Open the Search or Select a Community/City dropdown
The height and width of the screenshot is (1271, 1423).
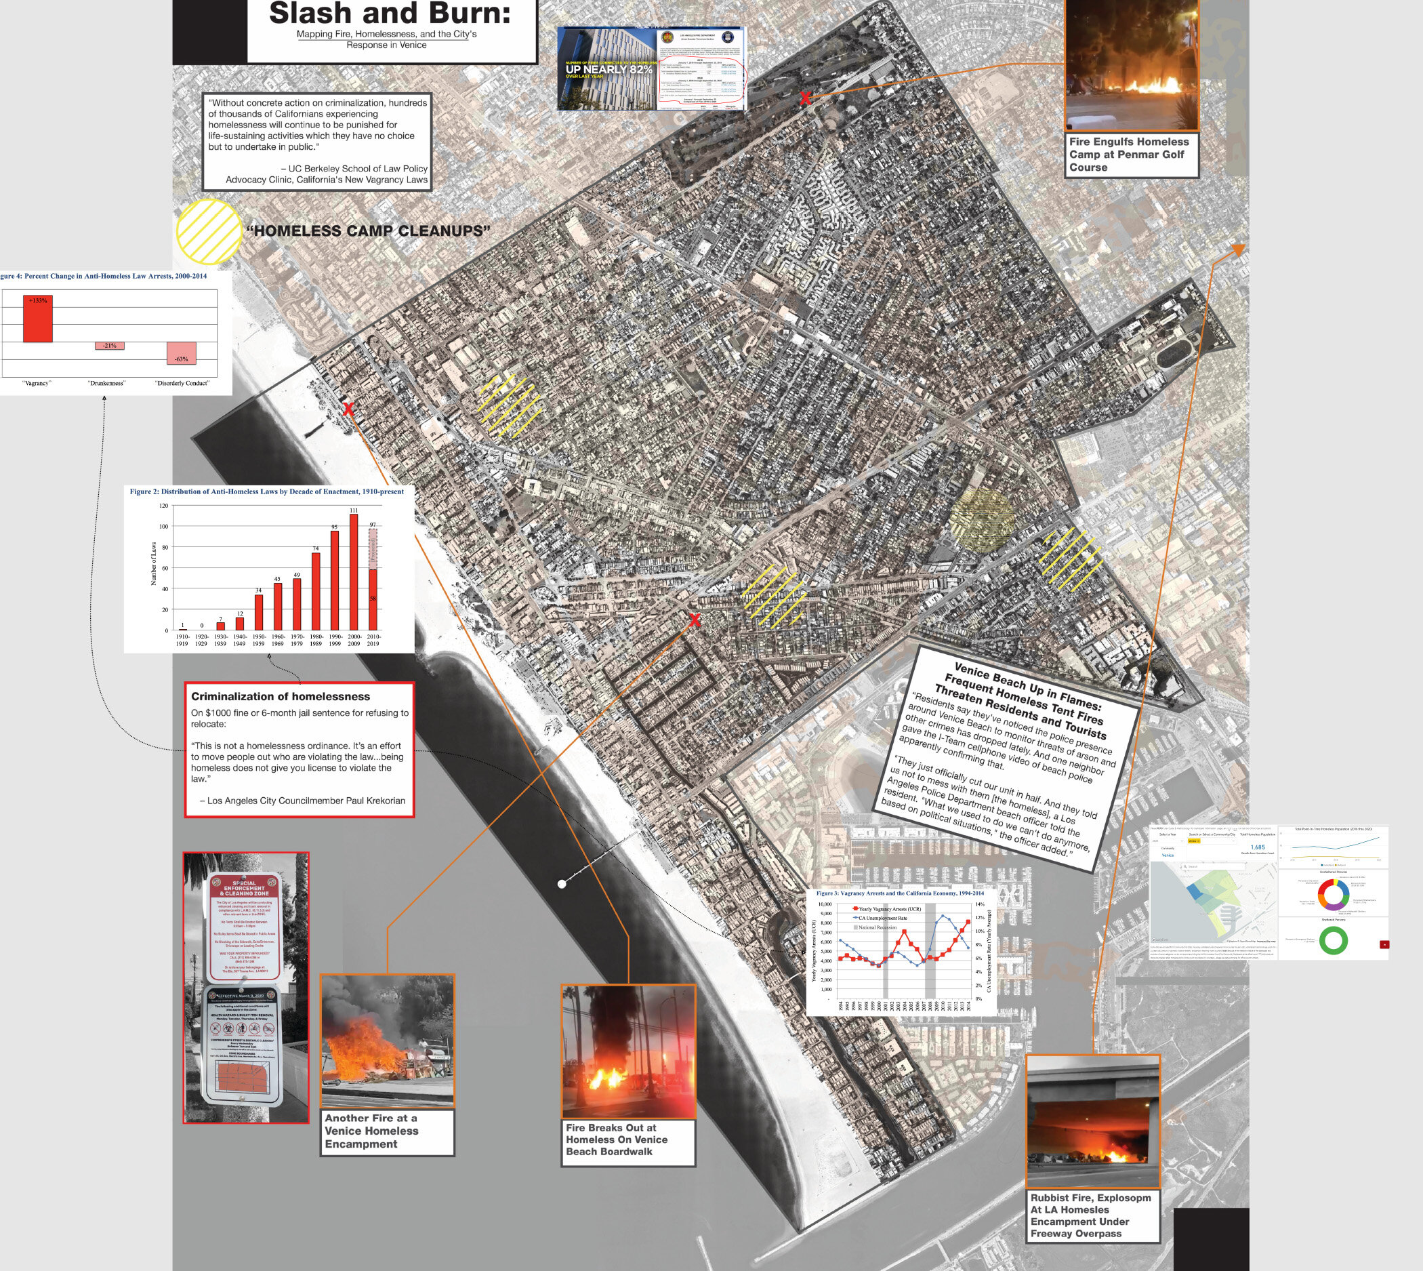click(1213, 841)
